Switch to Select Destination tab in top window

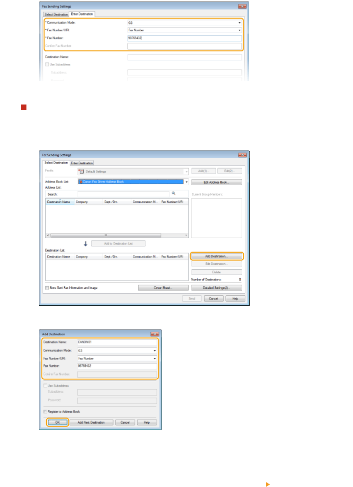coord(56,15)
